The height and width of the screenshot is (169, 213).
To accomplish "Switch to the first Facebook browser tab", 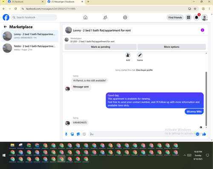I will pos(26,2).
